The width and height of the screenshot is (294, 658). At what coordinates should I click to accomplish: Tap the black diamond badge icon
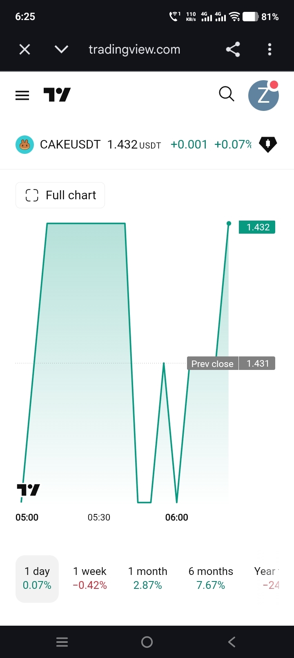pos(268,144)
